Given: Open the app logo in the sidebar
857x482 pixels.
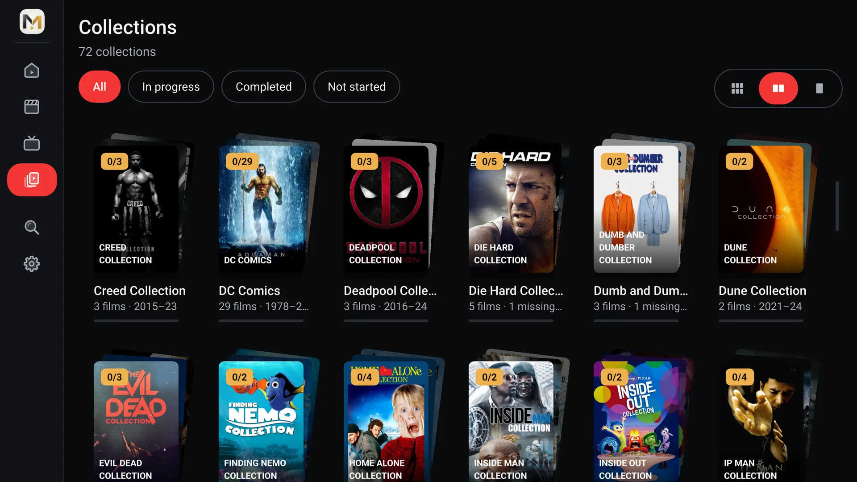Looking at the screenshot, I should [x=32, y=21].
